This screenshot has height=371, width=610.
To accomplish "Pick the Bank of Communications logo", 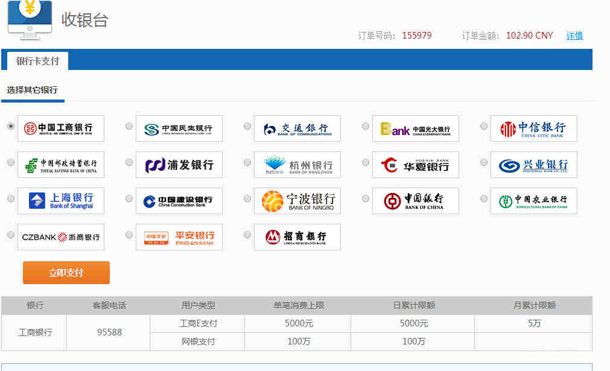I will [x=297, y=128].
